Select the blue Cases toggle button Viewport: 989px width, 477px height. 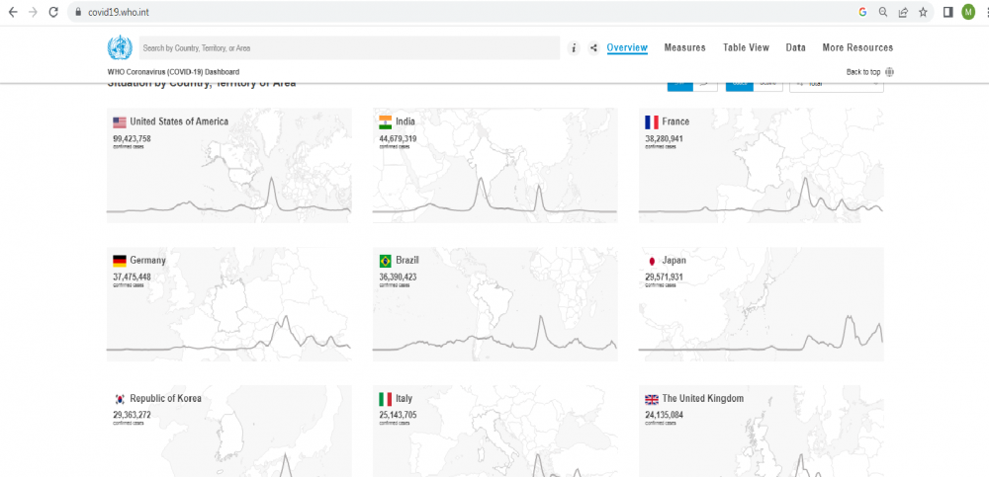[x=739, y=84]
